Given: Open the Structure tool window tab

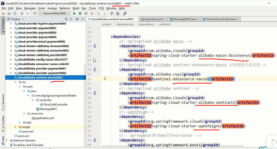Looking at the screenshot, I should [3, 102].
